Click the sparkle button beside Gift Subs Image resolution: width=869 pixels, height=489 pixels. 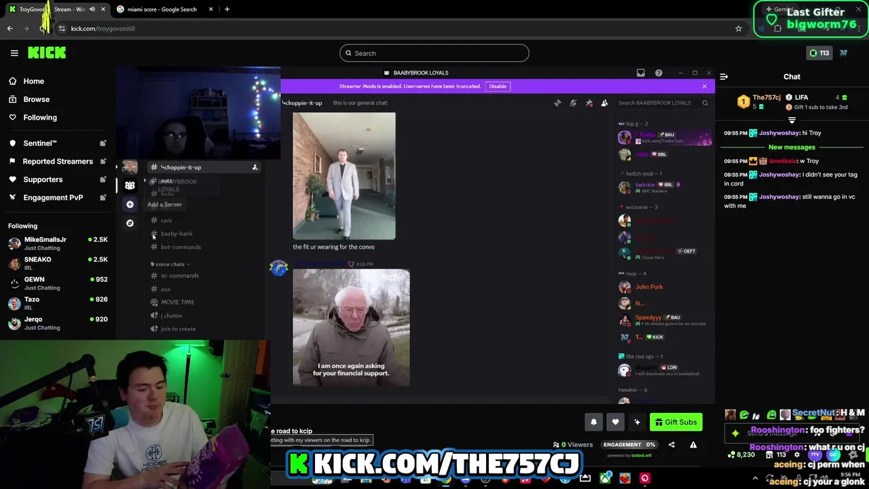click(637, 422)
